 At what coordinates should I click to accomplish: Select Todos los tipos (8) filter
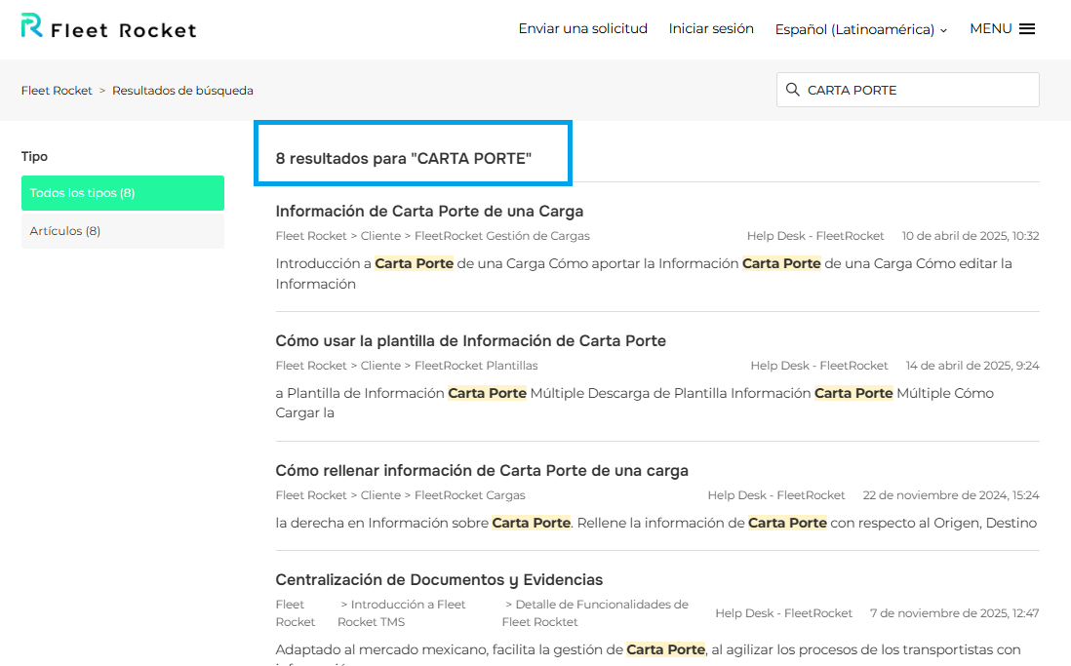pyautogui.click(x=123, y=193)
